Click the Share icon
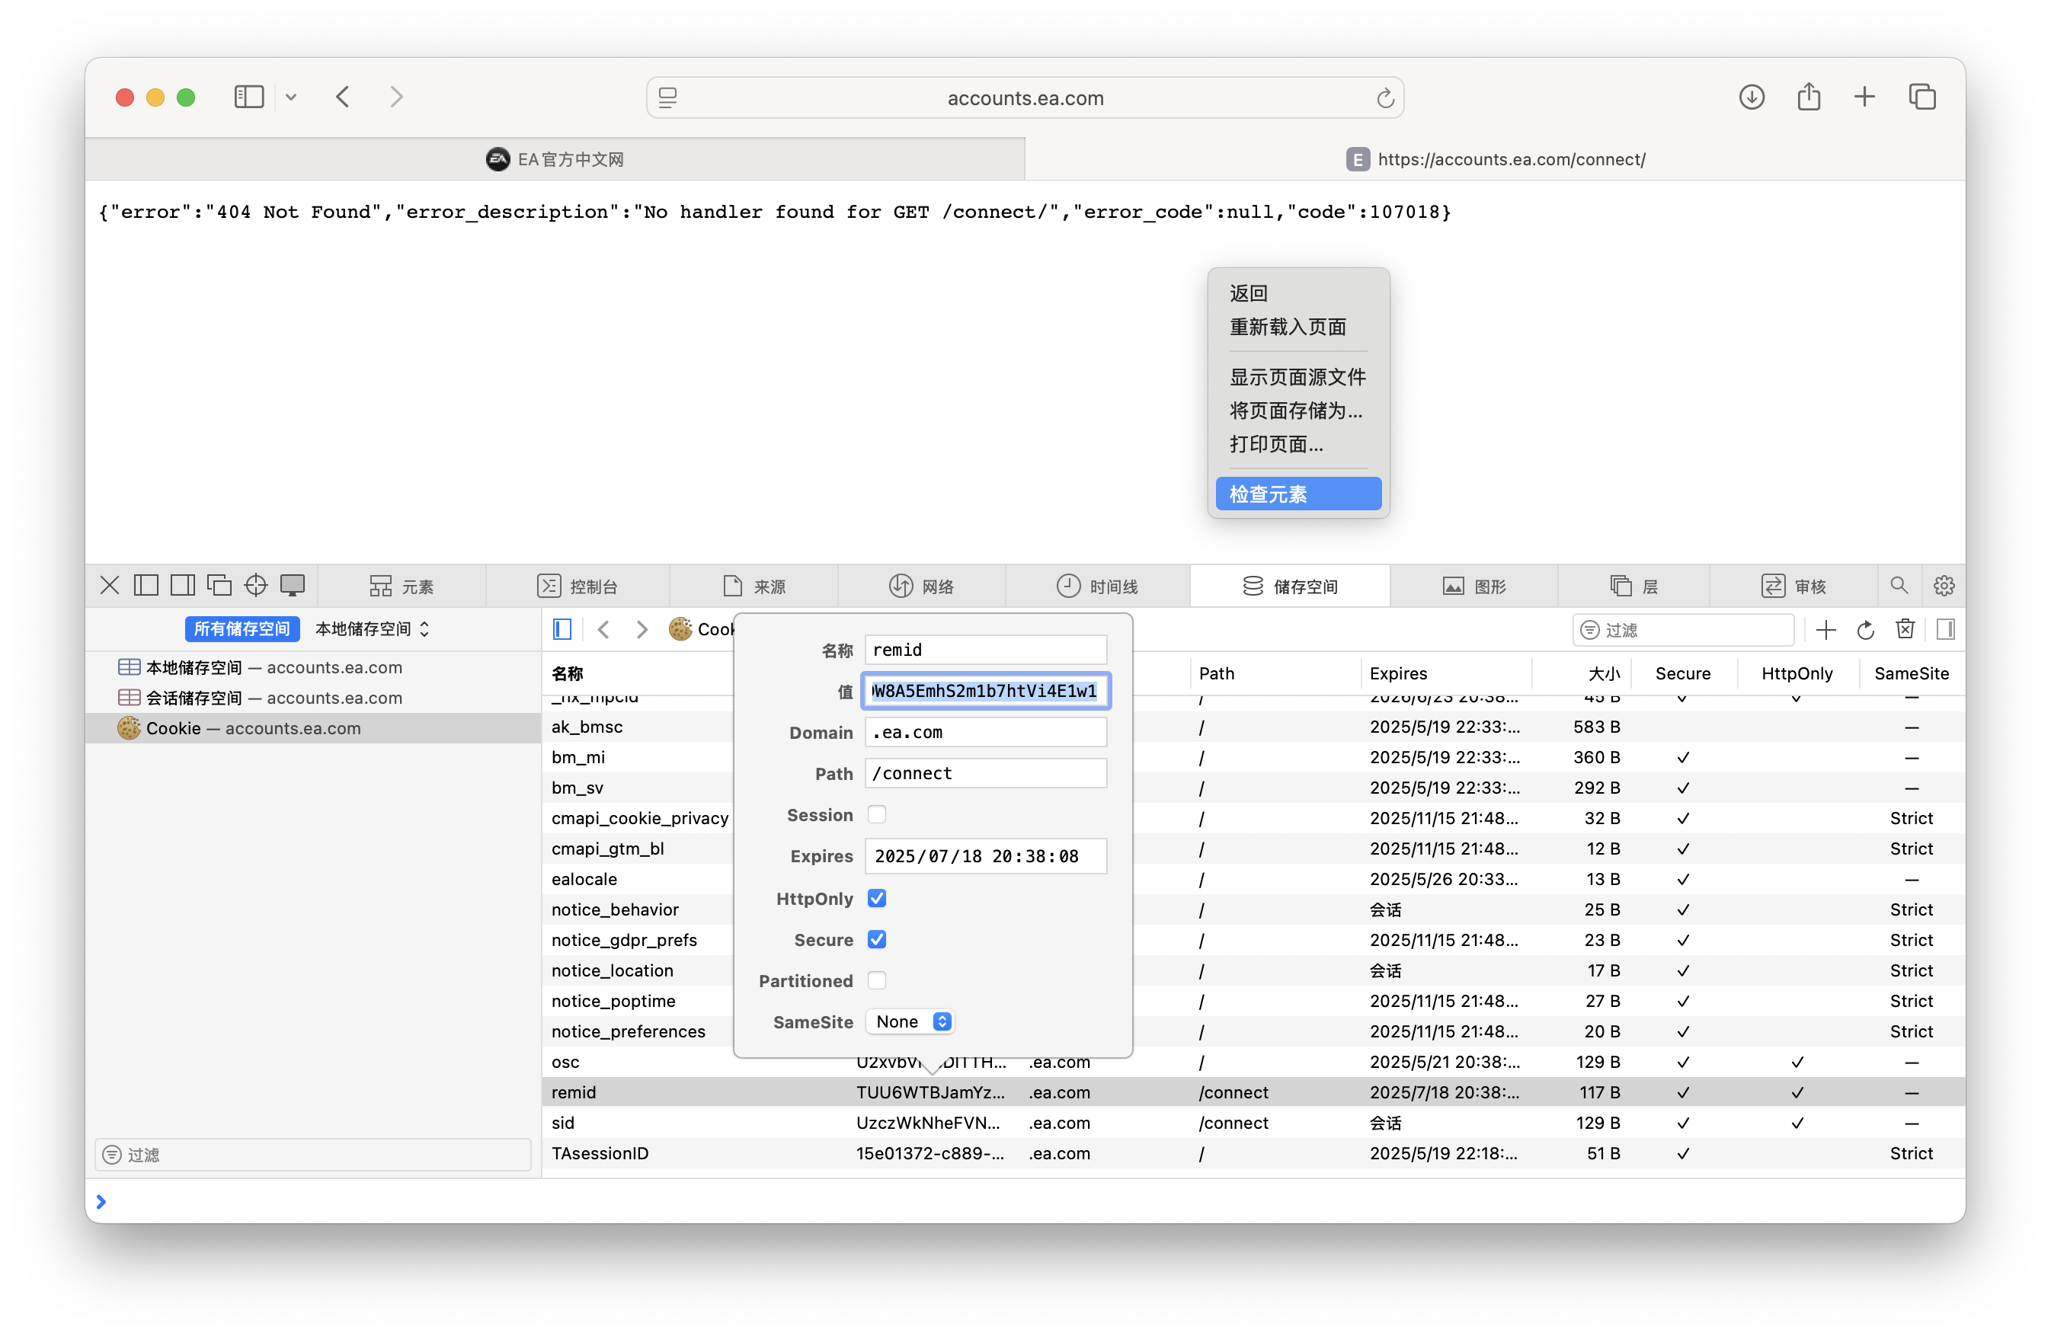This screenshot has width=2051, height=1336. [1808, 97]
